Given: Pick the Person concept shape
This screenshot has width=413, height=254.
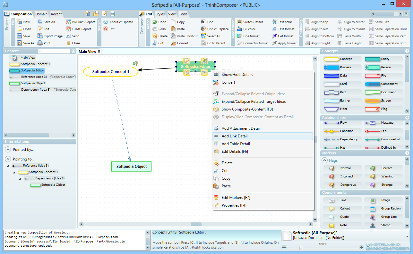Looking at the screenshot, I should tap(372, 67).
